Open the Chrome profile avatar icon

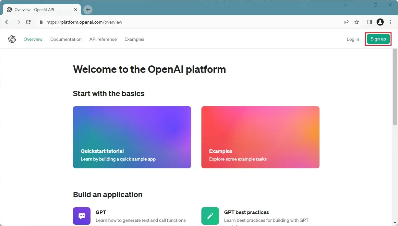click(x=380, y=22)
